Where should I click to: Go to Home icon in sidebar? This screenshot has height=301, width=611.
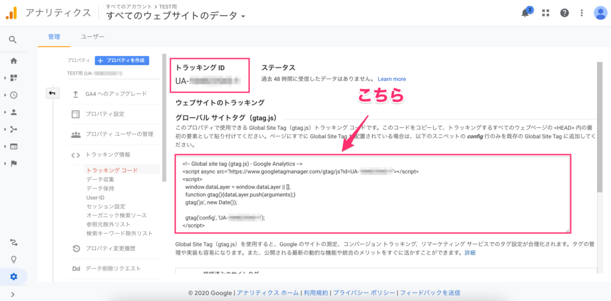tap(14, 61)
